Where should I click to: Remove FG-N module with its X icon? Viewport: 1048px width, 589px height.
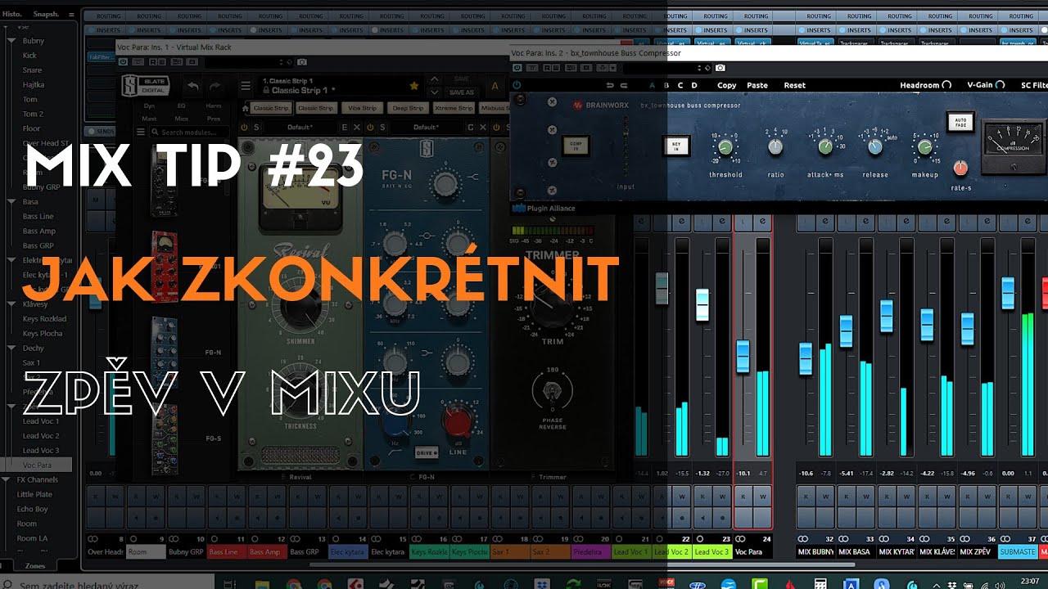coord(482,128)
